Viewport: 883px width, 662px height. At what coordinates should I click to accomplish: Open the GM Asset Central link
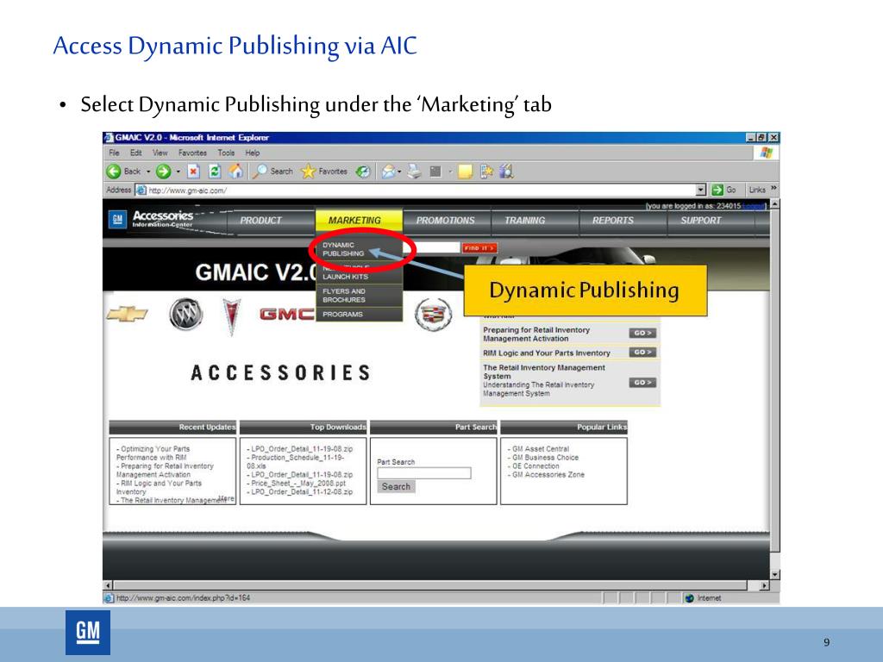click(x=541, y=449)
